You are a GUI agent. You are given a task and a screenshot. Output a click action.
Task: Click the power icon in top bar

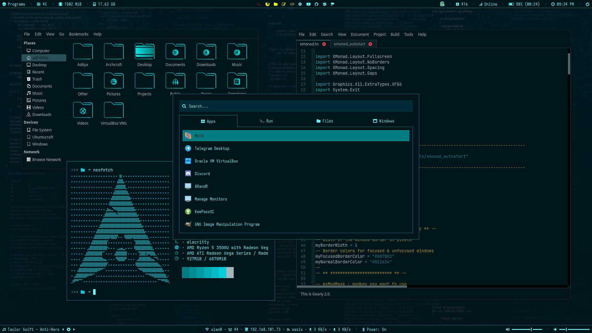click(x=587, y=4)
